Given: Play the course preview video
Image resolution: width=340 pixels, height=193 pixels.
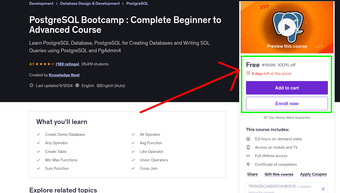Looking at the screenshot, I should (x=287, y=27).
